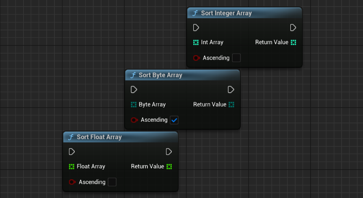This screenshot has width=363, height=198.
Task: Click Return Value label on Sort Float Array
Action: tap(147, 166)
